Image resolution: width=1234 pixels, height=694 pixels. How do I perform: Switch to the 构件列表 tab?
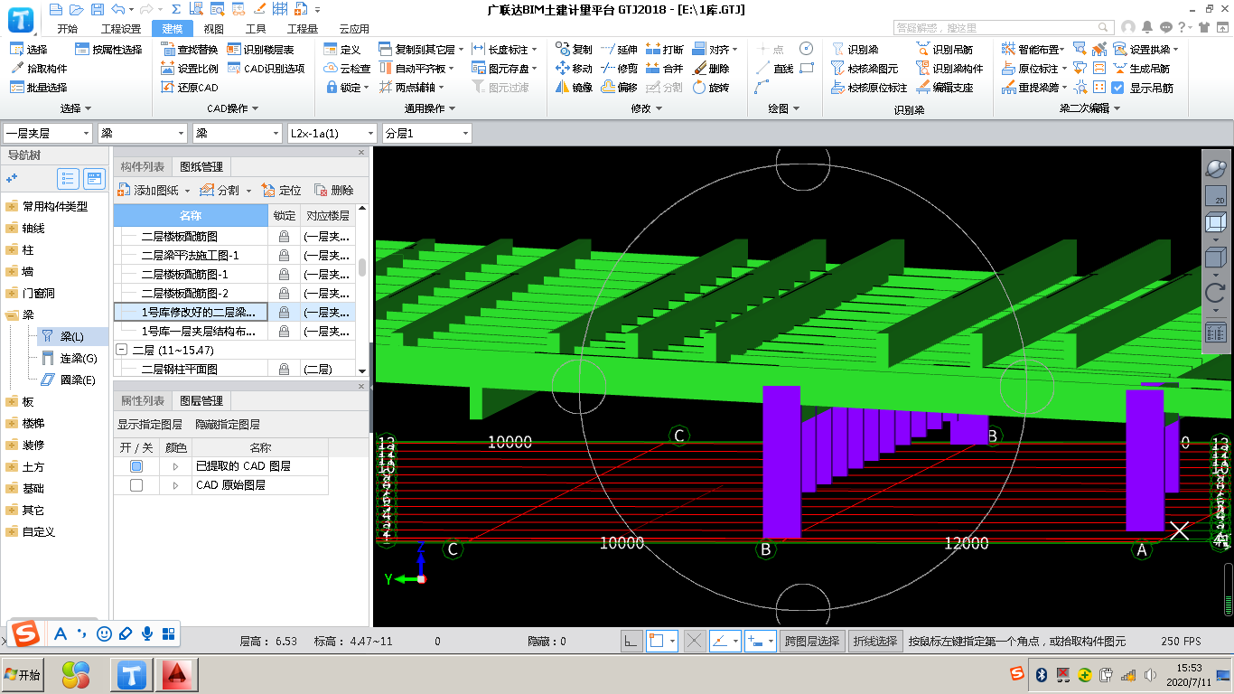click(143, 166)
